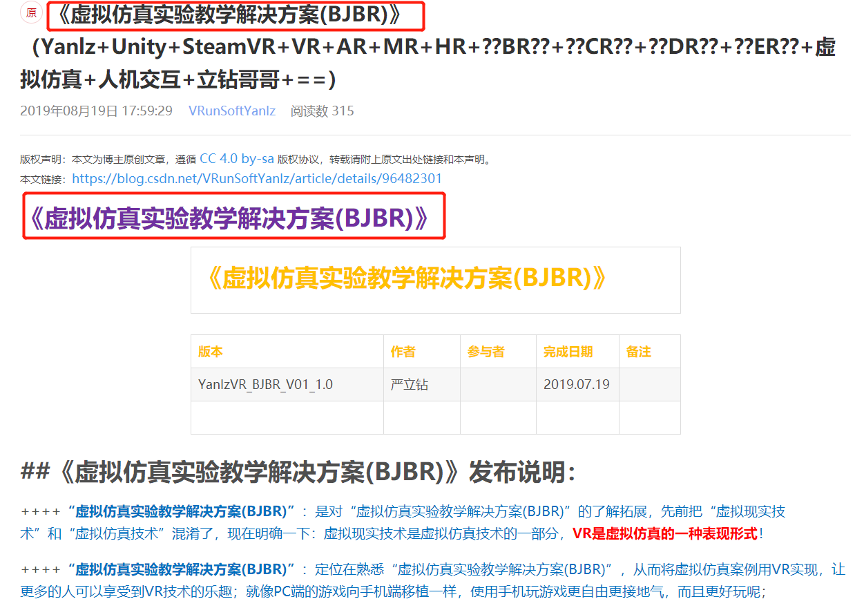Select the 备注 table column header
This screenshot has width=855, height=608.
click(x=639, y=352)
